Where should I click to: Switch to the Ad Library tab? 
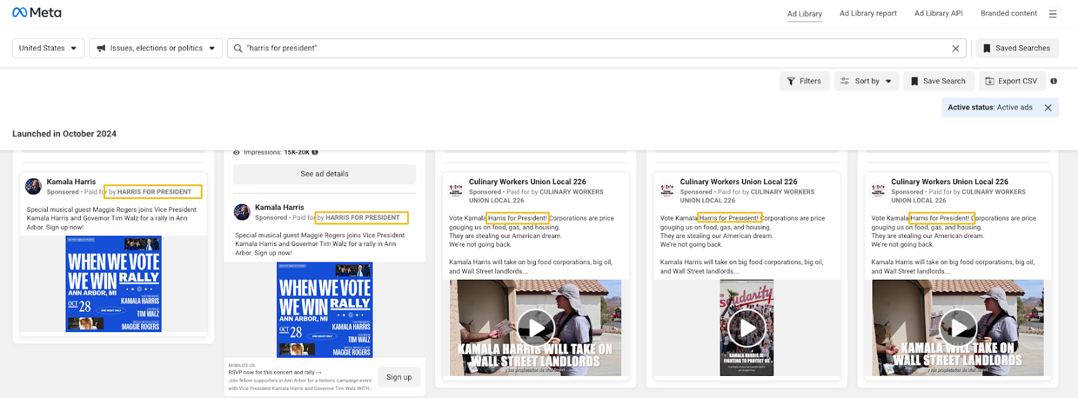(804, 13)
